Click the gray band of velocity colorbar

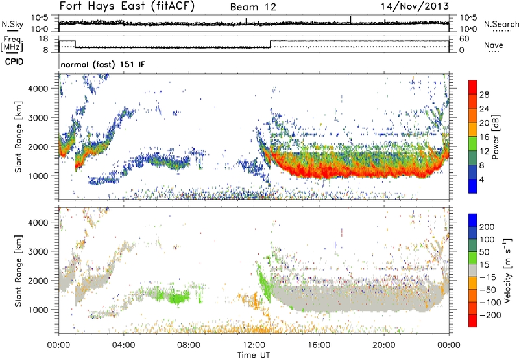(x=473, y=270)
